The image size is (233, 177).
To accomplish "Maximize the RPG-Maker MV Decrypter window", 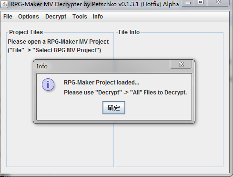I will [x=201, y=2].
